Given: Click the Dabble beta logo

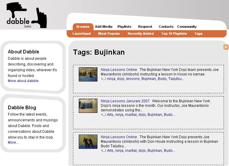Looking at the screenshot, I should 27,15.
